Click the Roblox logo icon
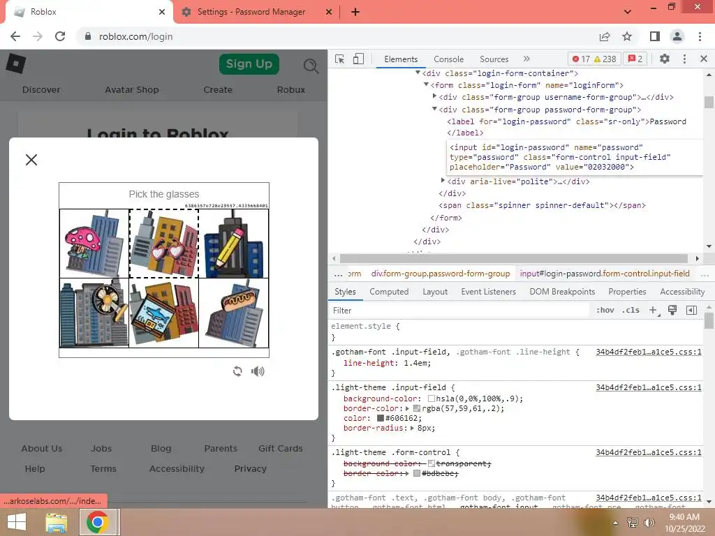The image size is (715, 536). pyautogui.click(x=16, y=63)
